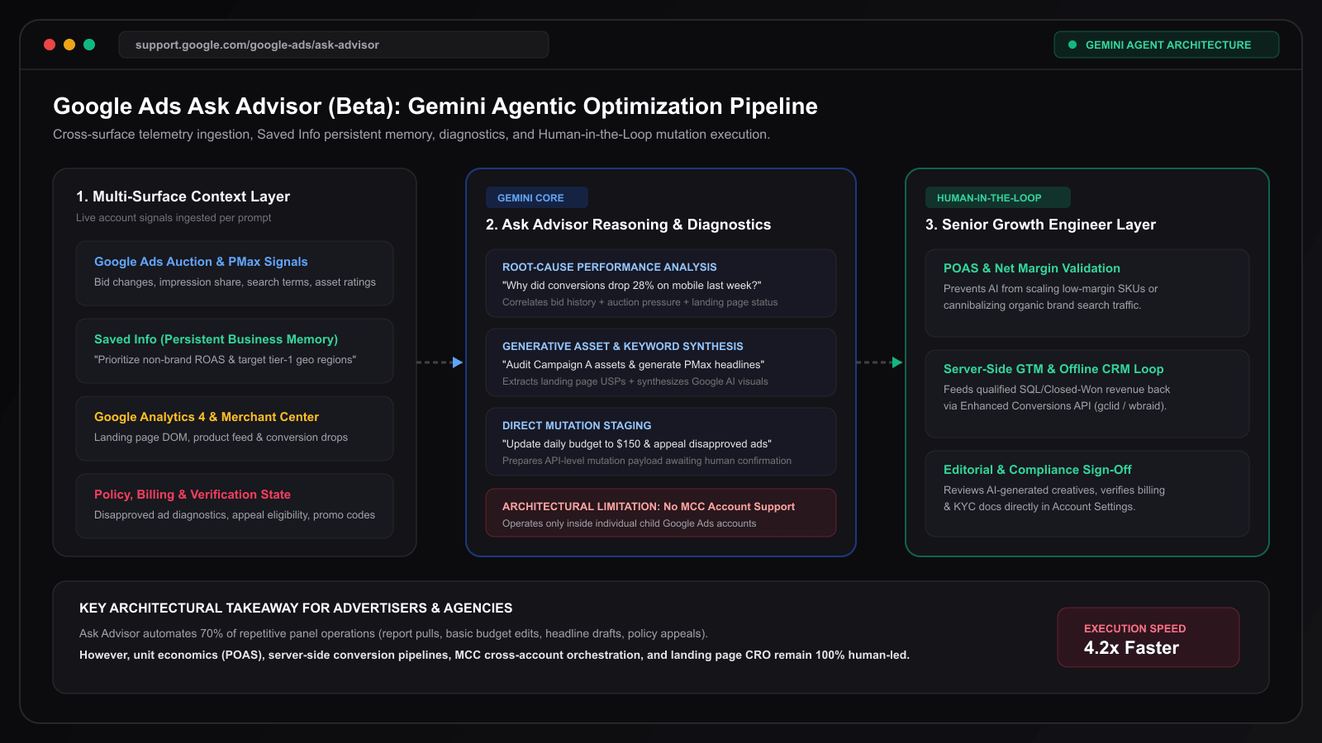
Task: Click the HUMAN-IN-THE-LOOP tag
Action: coord(998,198)
